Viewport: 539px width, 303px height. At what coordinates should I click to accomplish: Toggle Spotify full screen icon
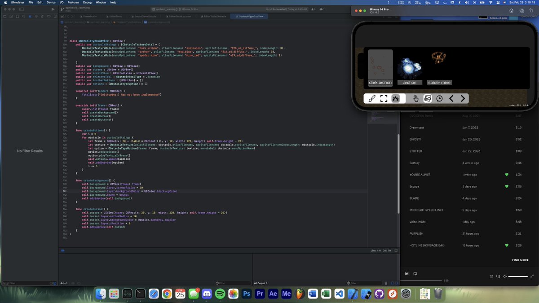point(532,276)
